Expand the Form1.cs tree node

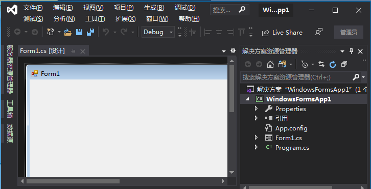(x=256, y=138)
